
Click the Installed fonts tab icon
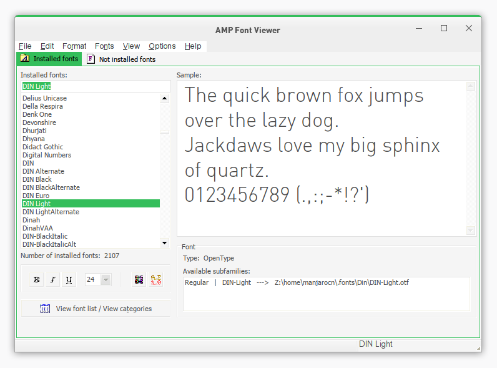pos(25,58)
